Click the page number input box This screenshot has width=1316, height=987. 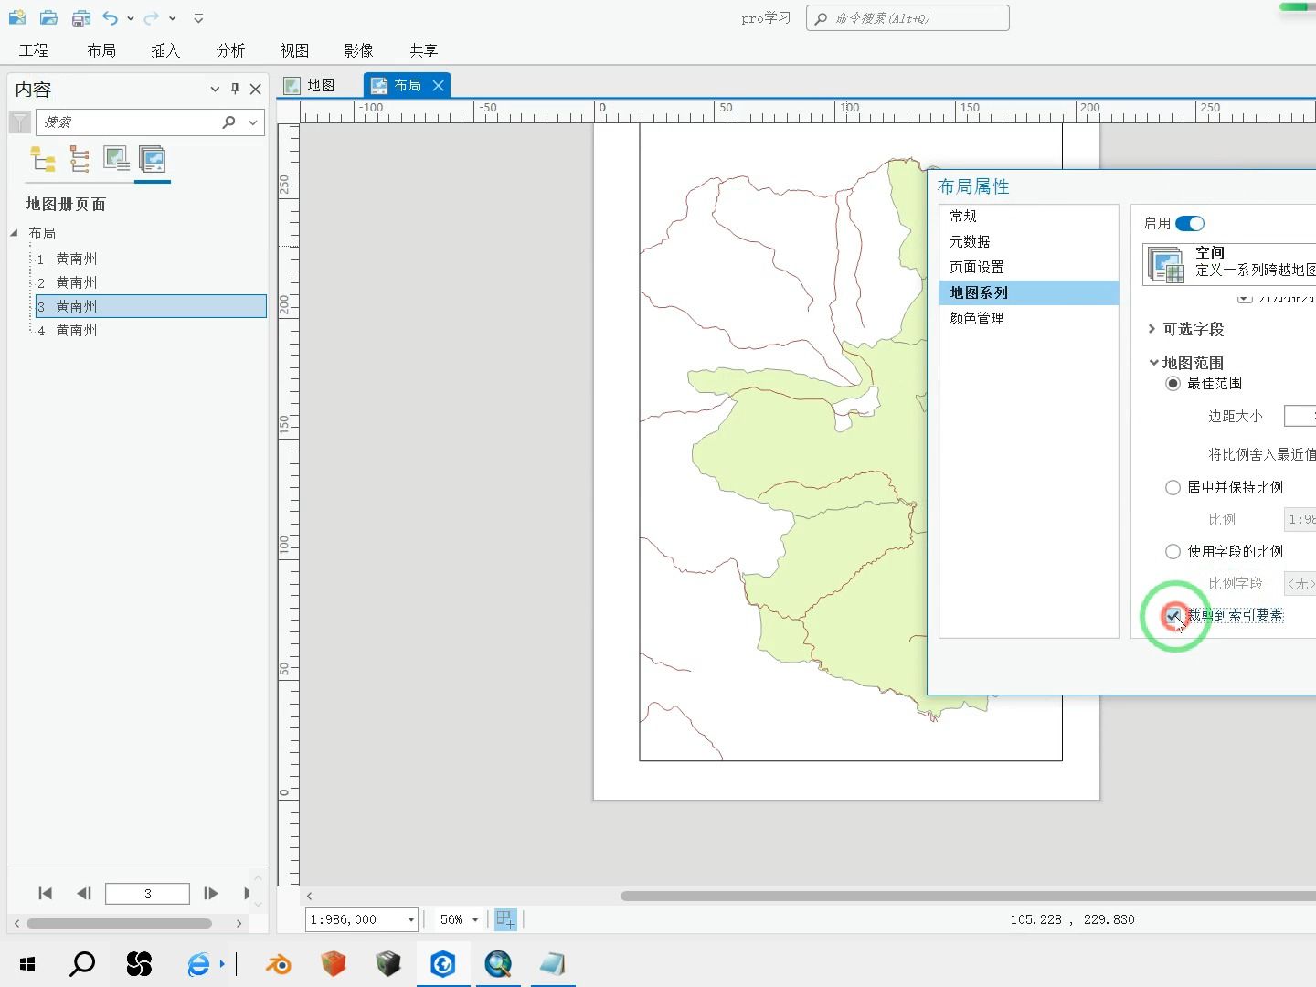coord(147,893)
